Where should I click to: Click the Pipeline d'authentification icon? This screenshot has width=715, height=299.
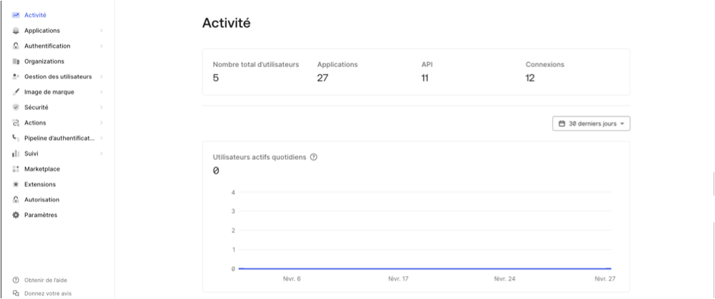pyautogui.click(x=16, y=138)
